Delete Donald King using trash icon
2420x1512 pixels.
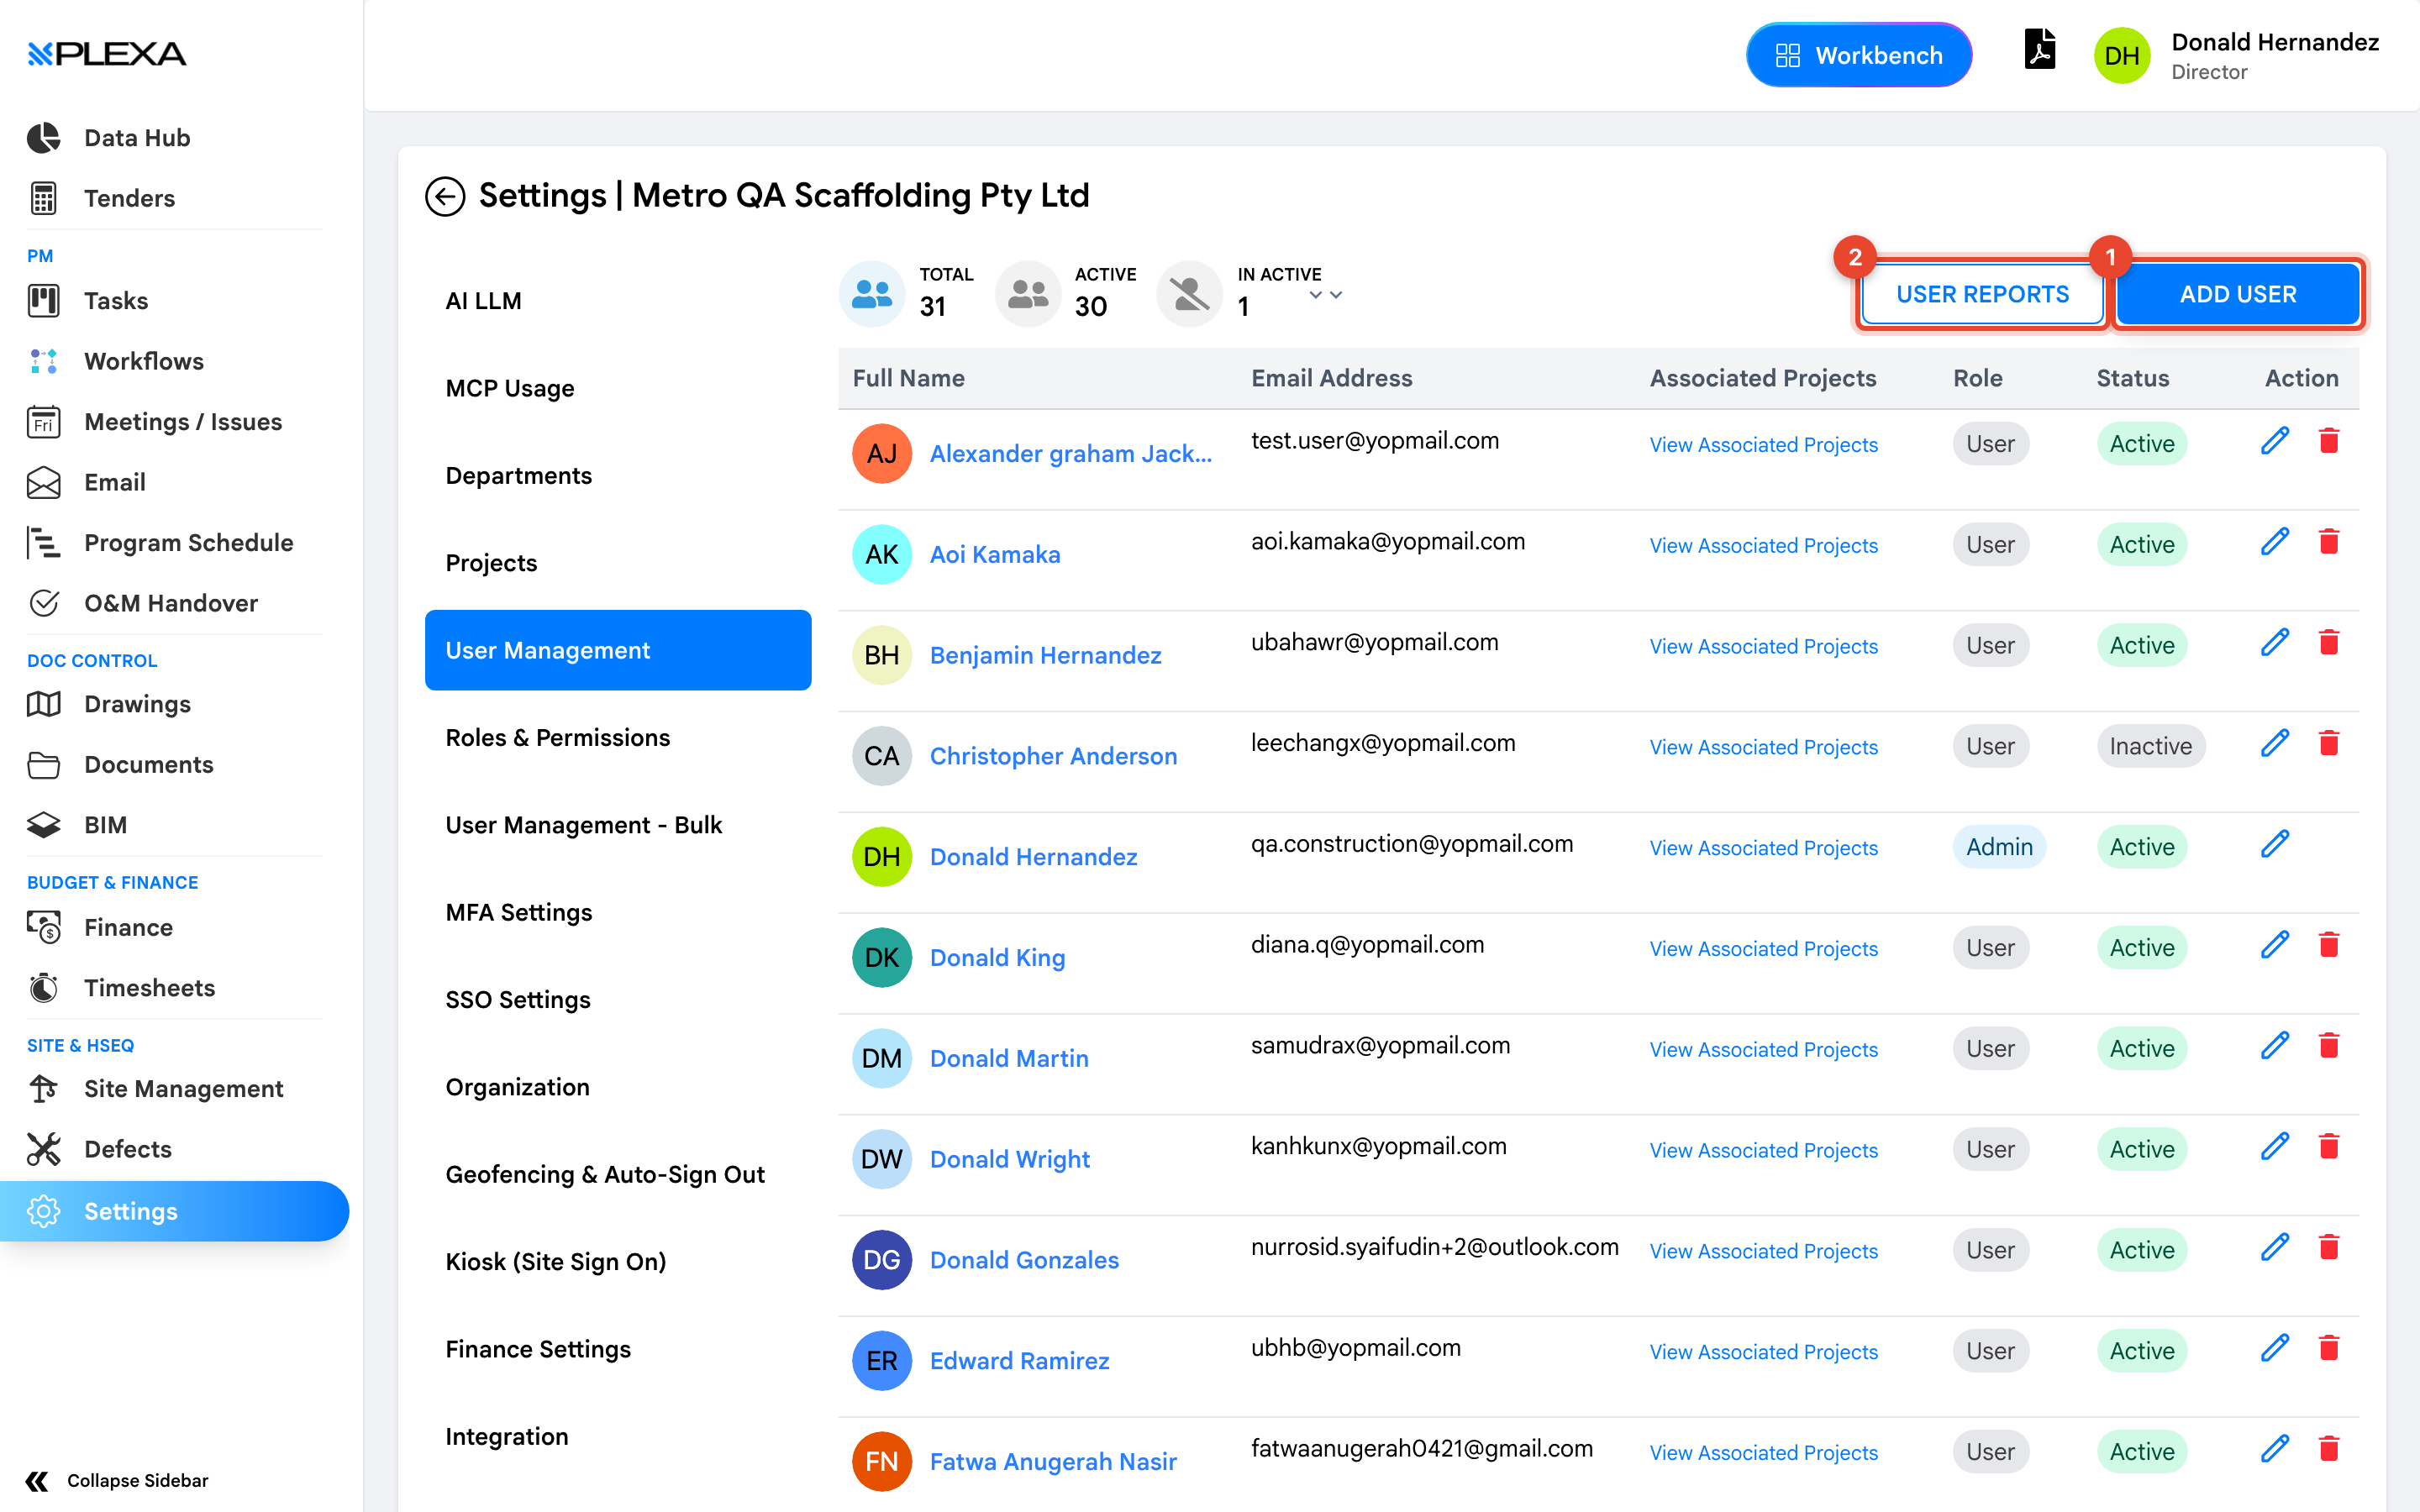coord(2329,945)
